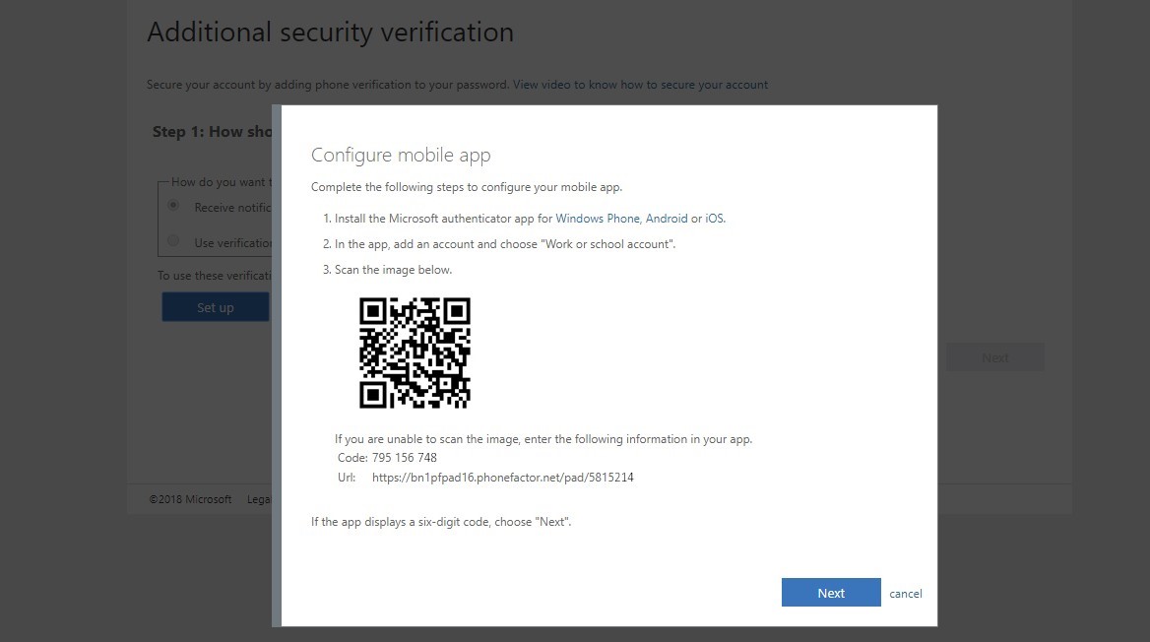Select the Receive notifications radio option

[173, 207]
